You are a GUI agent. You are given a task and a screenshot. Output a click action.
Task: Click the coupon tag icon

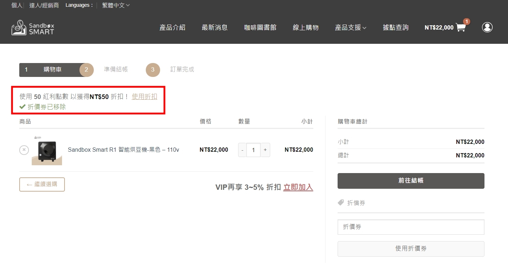point(341,203)
